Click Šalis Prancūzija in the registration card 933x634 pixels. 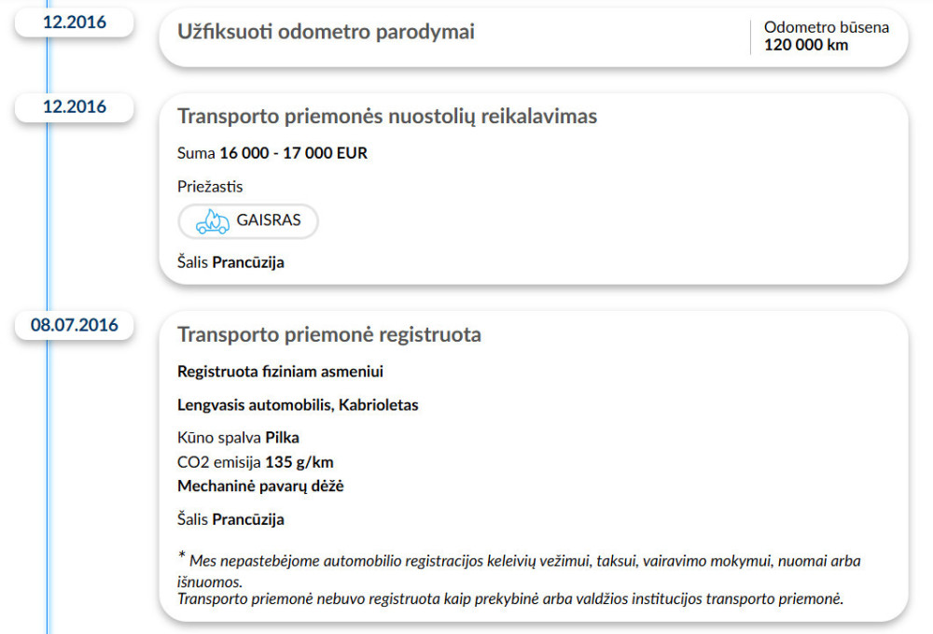pyautogui.click(x=230, y=519)
